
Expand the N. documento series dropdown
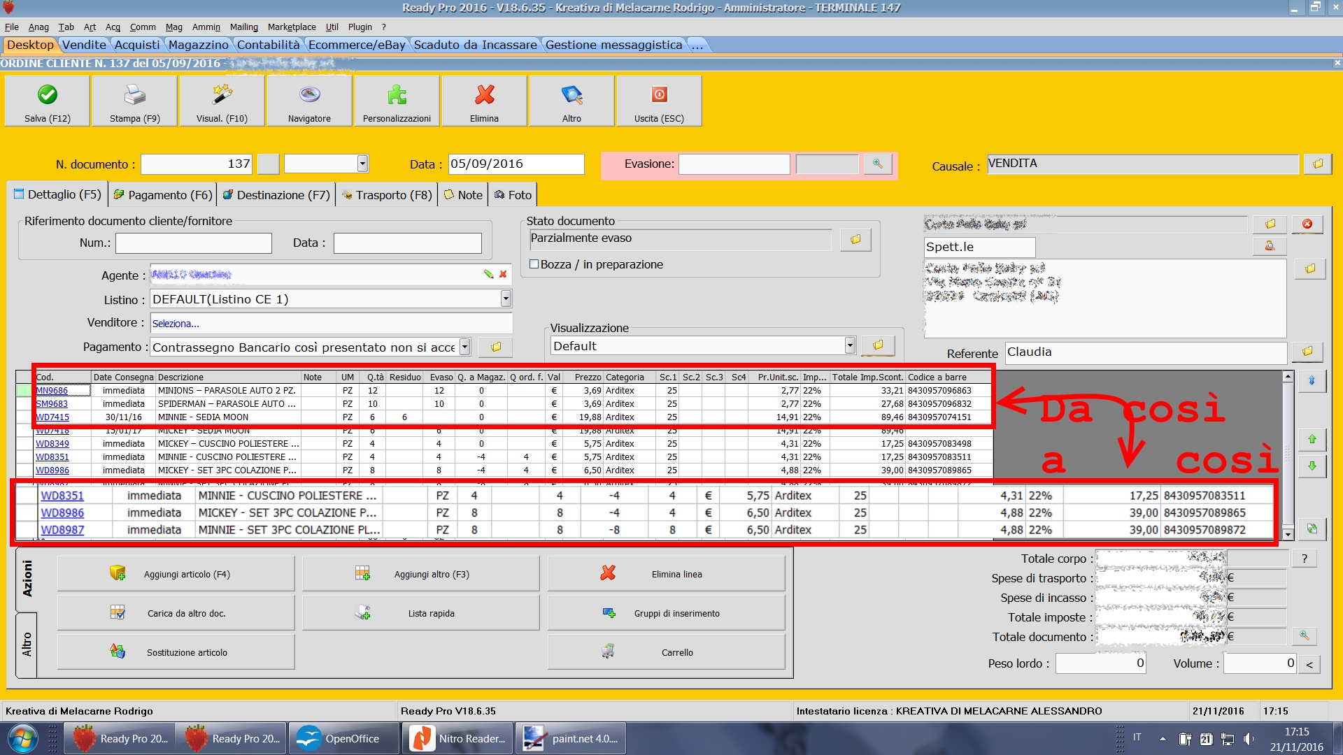(x=362, y=164)
